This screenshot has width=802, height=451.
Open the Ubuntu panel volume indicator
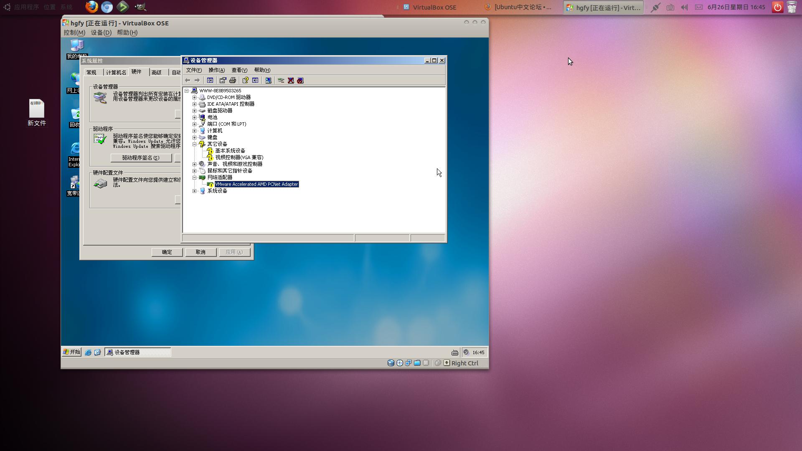[684, 7]
